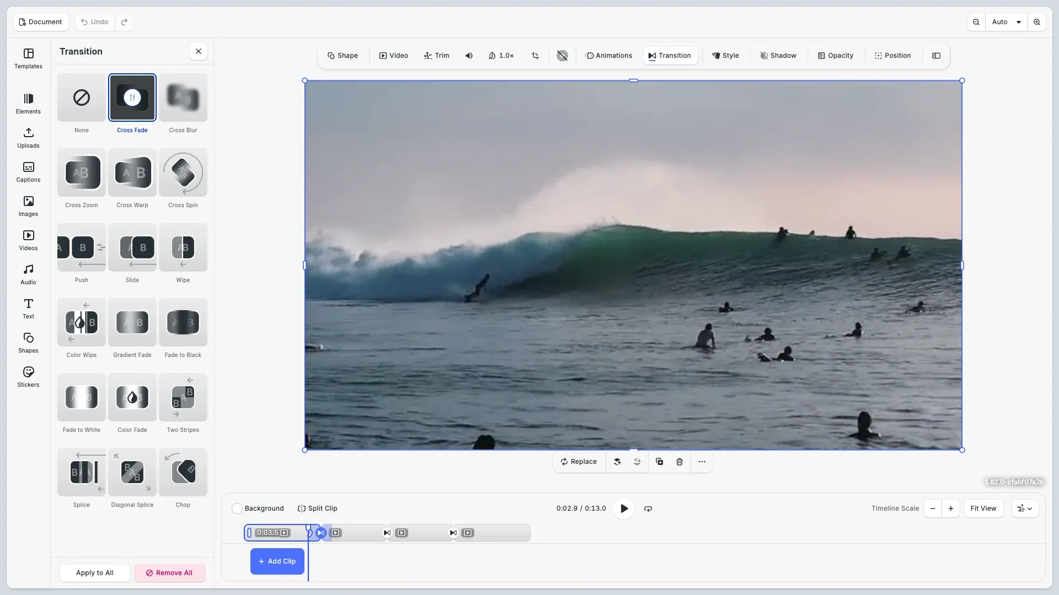Open the Templates sidebar panel
The width and height of the screenshot is (1059, 595).
coord(28,58)
